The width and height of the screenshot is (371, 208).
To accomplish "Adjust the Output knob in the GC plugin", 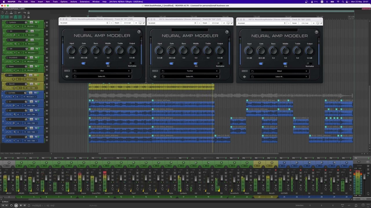I will (x=310, y=51).
